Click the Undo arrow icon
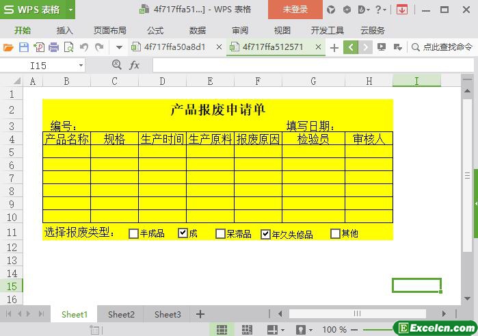The height and width of the screenshot is (336, 478). [84, 47]
